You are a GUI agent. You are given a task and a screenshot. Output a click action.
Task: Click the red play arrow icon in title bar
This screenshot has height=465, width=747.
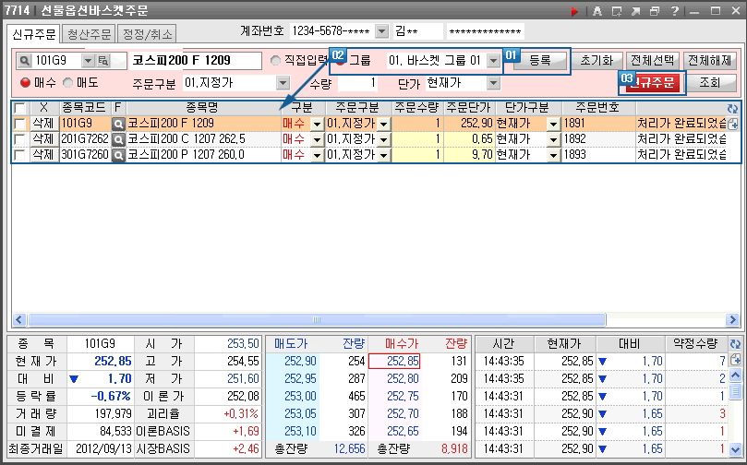pyautogui.click(x=574, y=11)
